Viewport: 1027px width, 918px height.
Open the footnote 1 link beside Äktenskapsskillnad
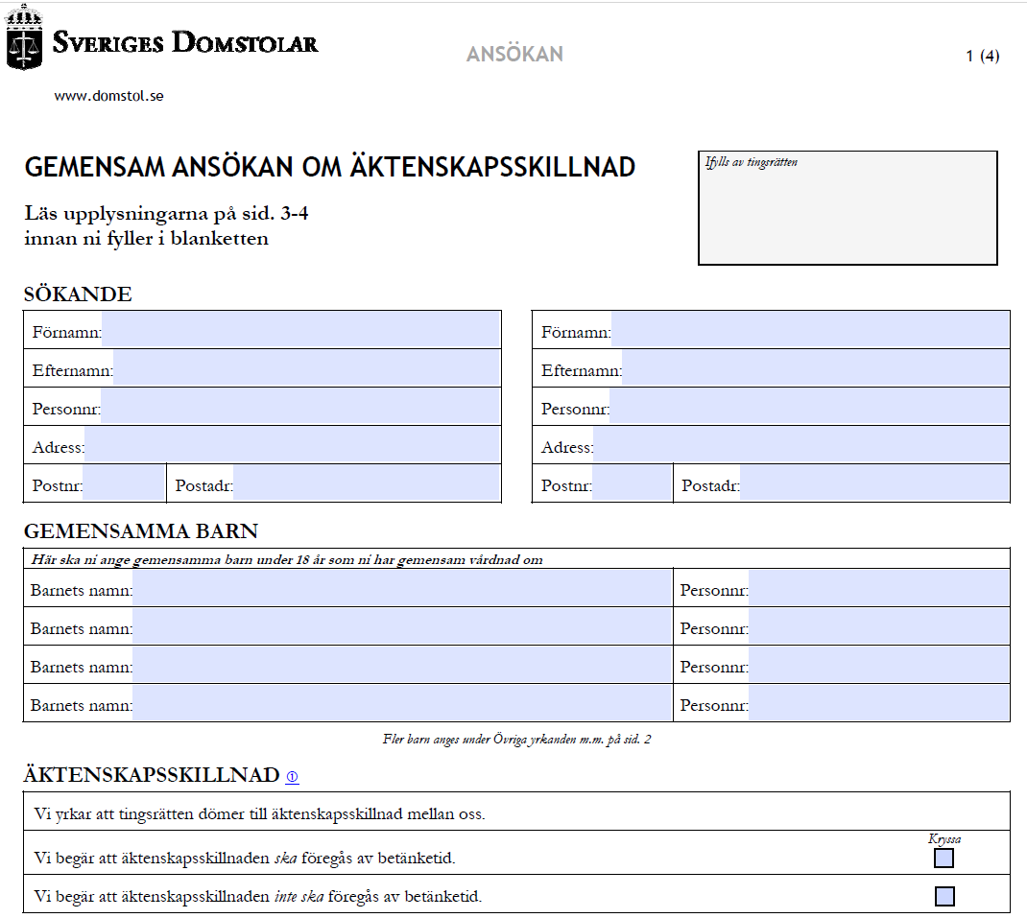click(x=292, y=777)
